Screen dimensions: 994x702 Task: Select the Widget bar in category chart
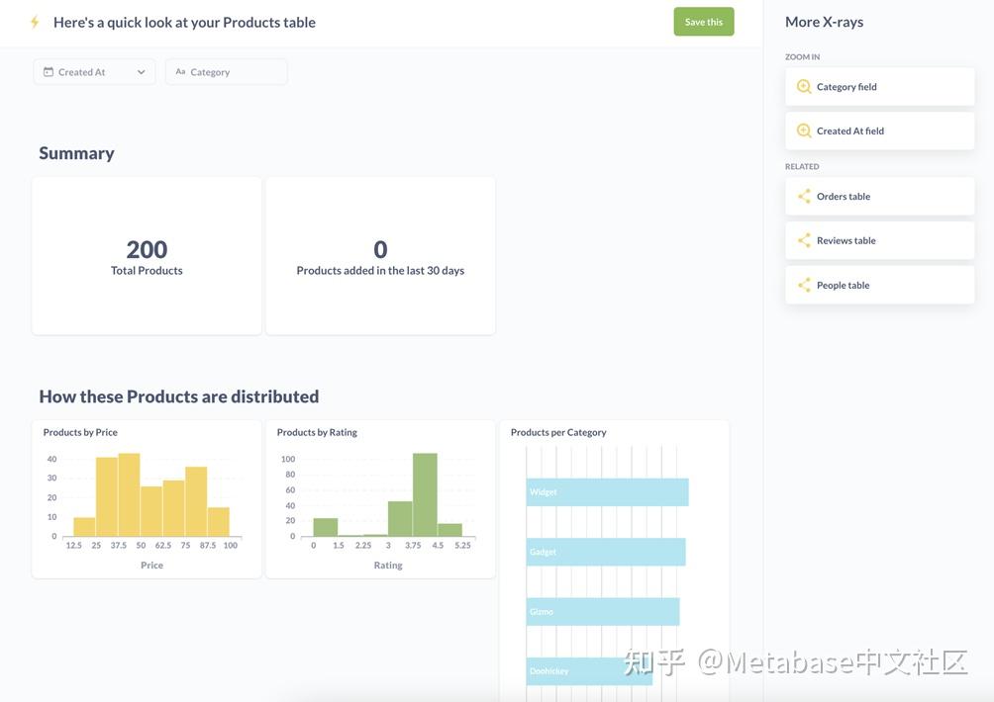(x=607, y=492)
